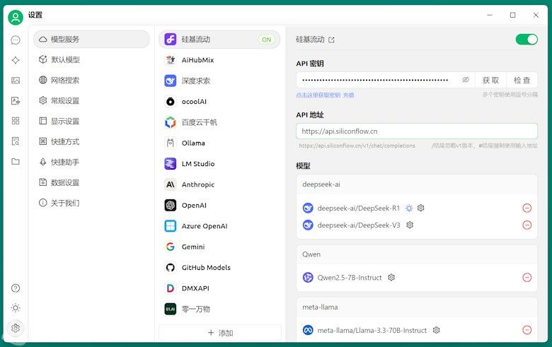Click the Qwen model logo icon
Viewport: 552px width, 347px height.
[x=308, y=278]
